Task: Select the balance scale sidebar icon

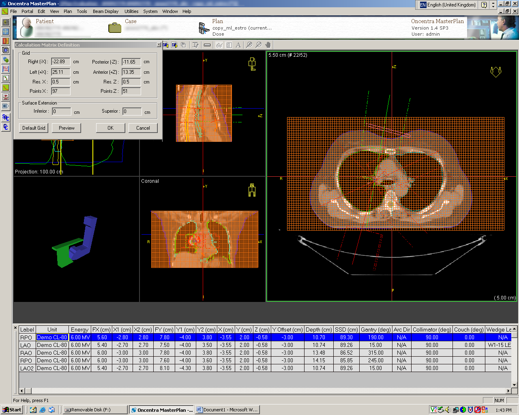Action: 6,97
